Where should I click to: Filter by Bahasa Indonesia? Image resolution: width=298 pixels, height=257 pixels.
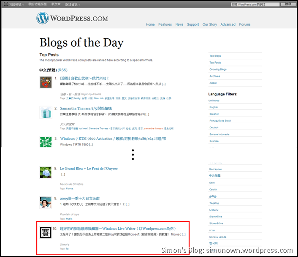[x=219, y=134]
